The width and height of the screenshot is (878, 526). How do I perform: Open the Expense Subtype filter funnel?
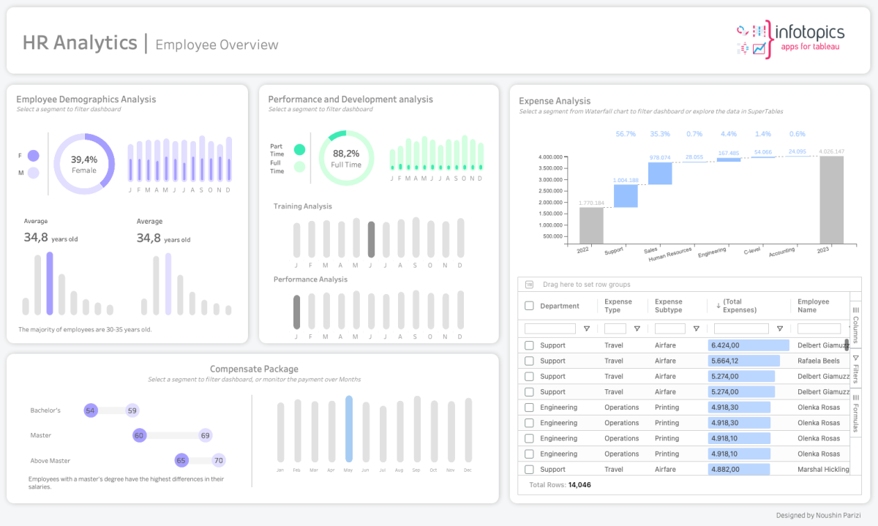(697, 328)
